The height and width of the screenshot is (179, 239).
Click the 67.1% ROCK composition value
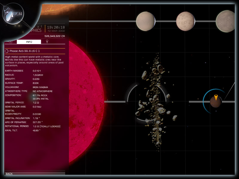pyautogui.click(x=40, y=95)
